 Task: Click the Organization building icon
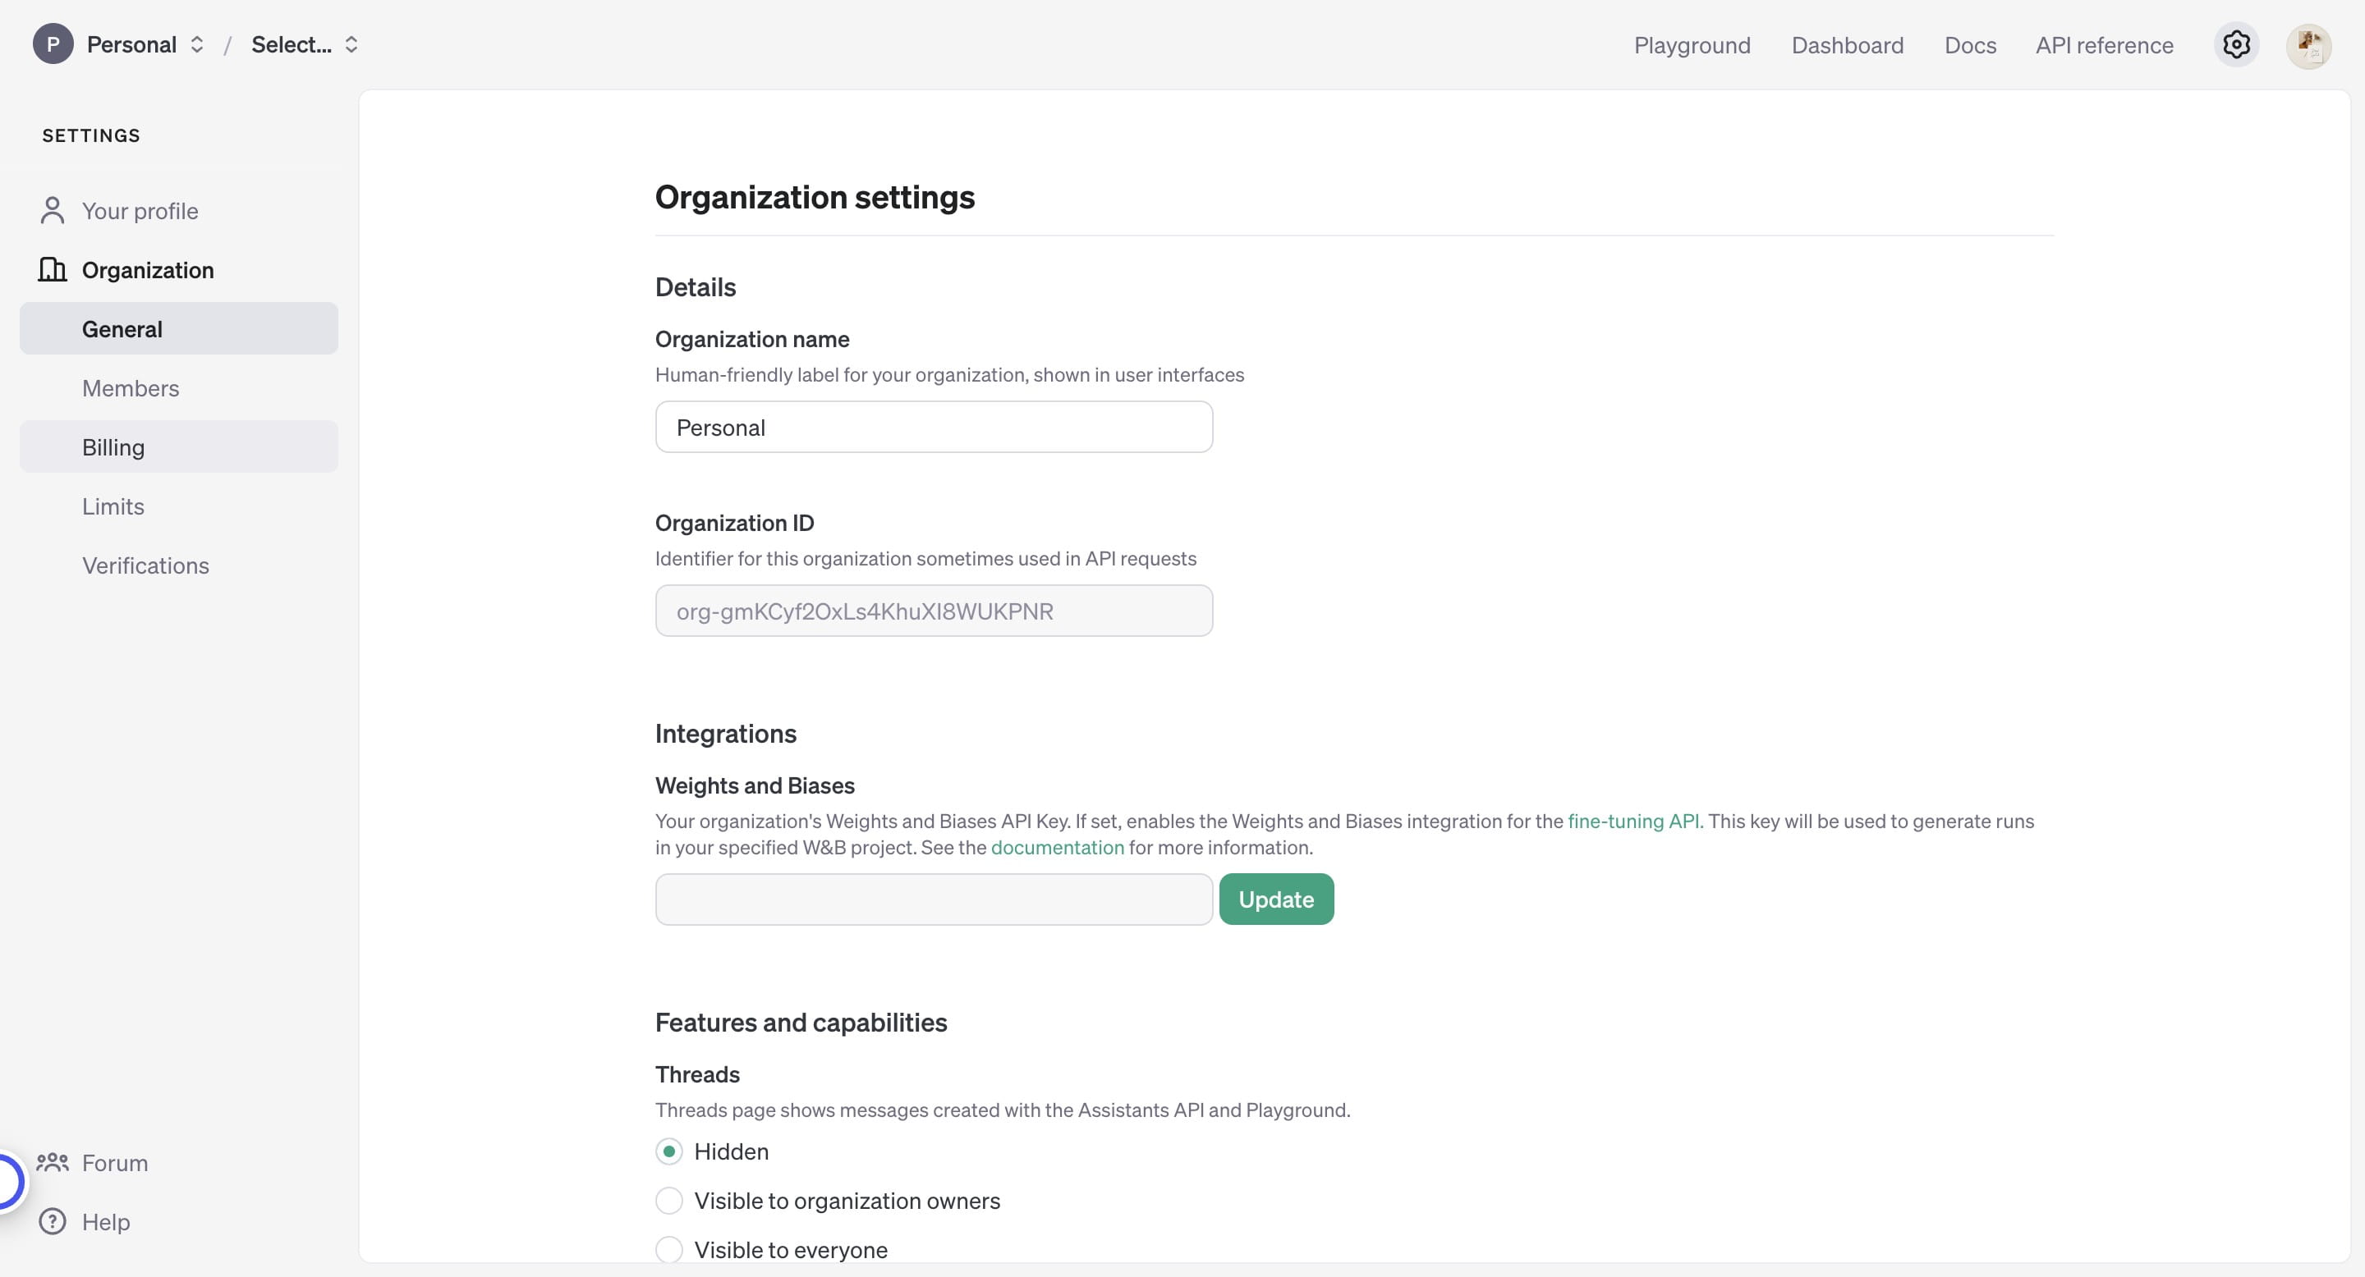[x=53, y=270]
